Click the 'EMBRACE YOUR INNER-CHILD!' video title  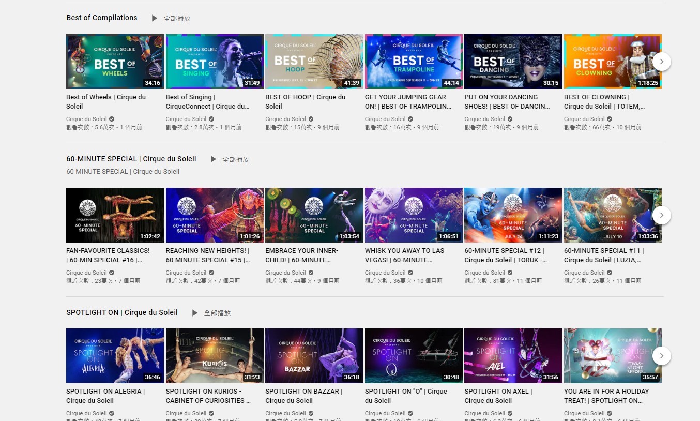(301, 255)
